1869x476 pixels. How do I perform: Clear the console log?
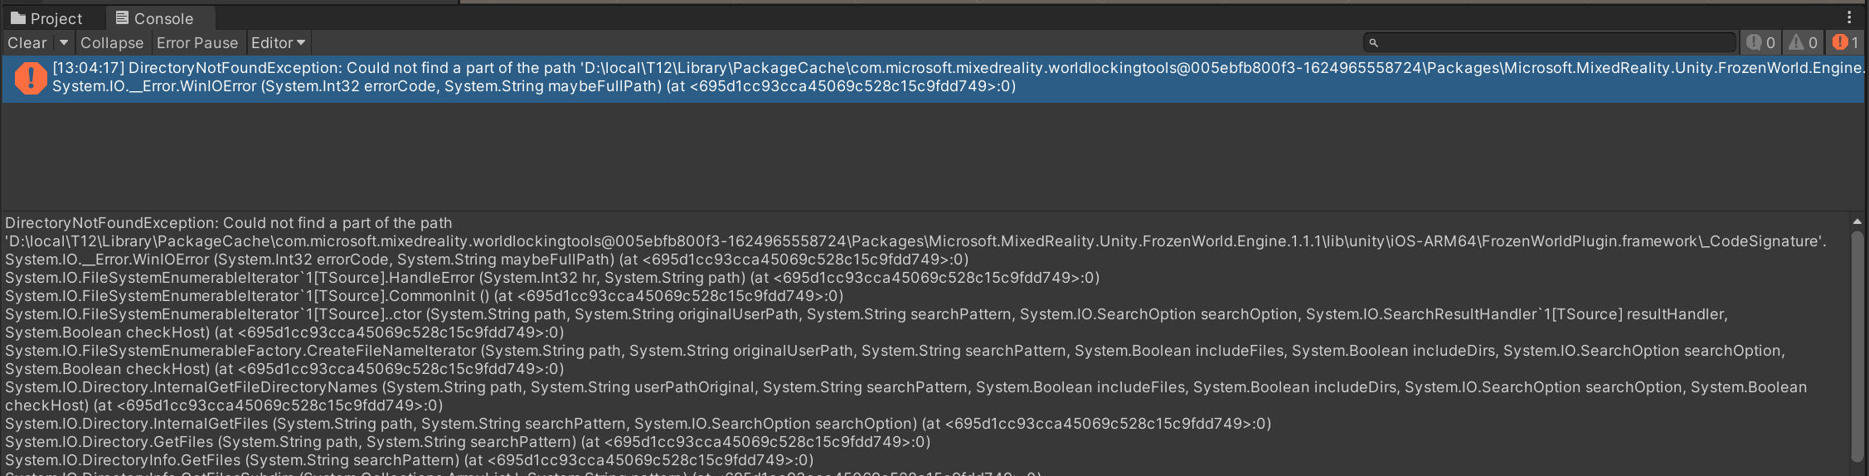(27, 43)
